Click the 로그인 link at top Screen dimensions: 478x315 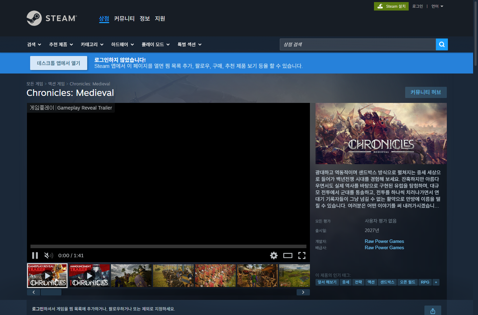[x=417, y=6]
